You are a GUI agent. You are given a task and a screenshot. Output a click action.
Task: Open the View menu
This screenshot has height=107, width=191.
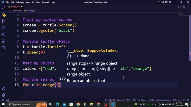[x=28, y=2]
